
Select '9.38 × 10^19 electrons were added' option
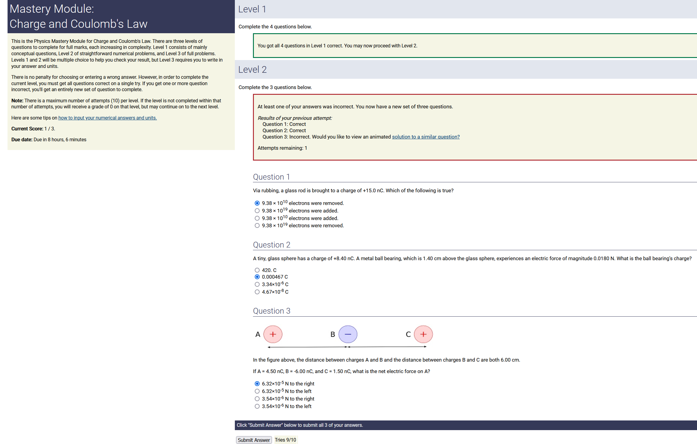[x=257, y=211]
